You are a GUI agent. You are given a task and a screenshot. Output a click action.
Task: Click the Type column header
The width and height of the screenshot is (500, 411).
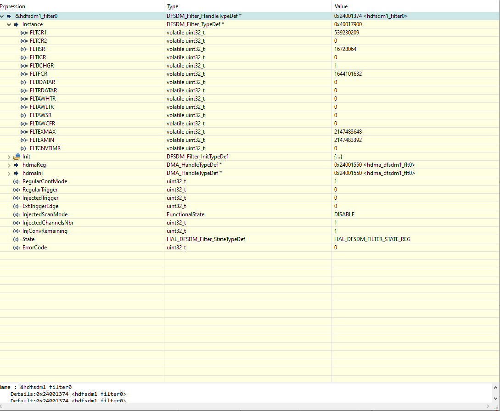pos(172,6)
